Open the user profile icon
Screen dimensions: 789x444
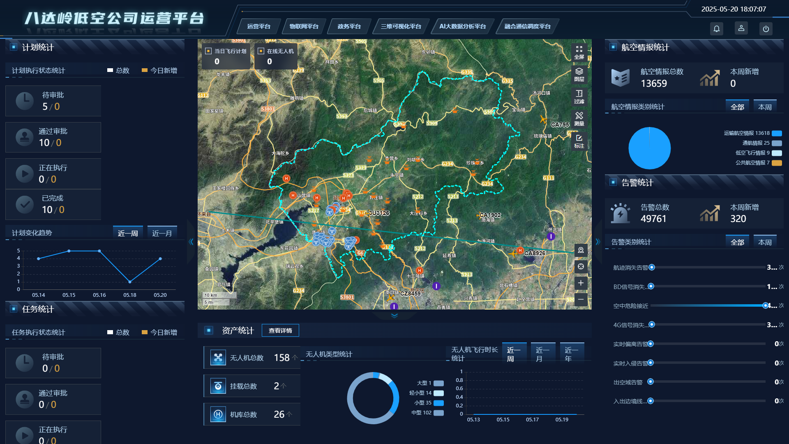point(741,28)
